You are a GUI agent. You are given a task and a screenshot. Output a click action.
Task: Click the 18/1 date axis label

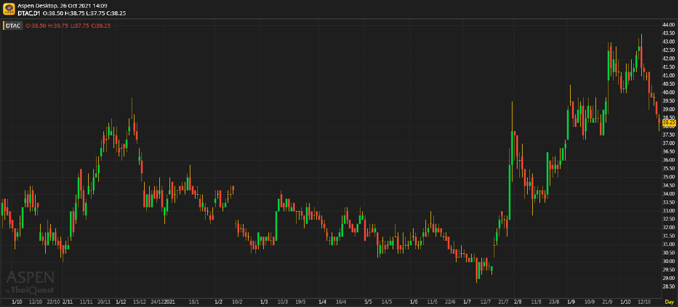194,302
